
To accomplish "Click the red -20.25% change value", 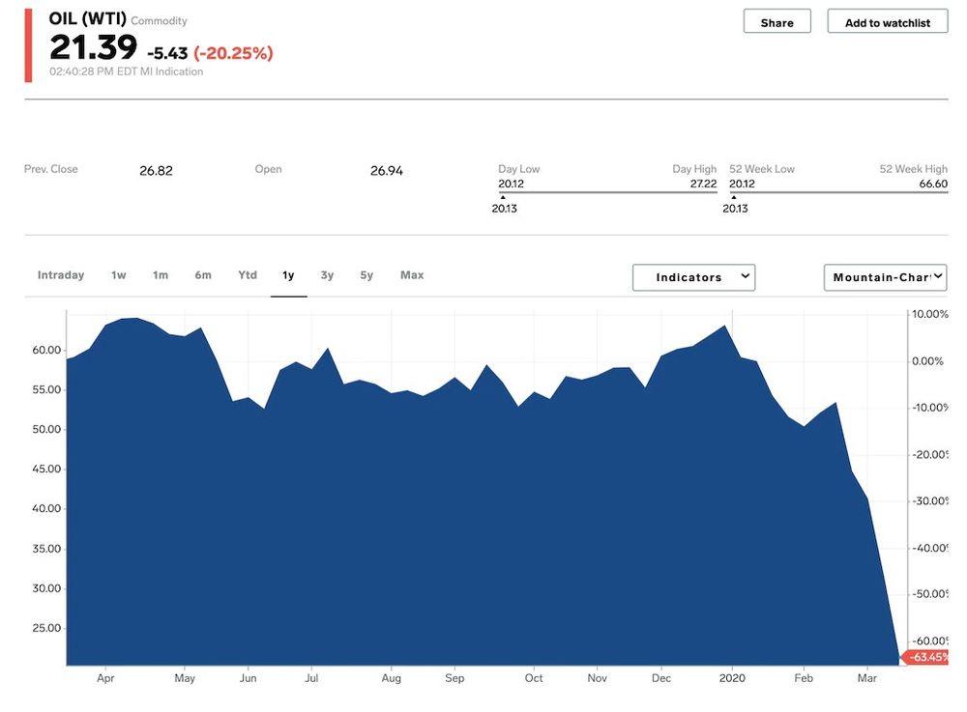I will (233, 53).
